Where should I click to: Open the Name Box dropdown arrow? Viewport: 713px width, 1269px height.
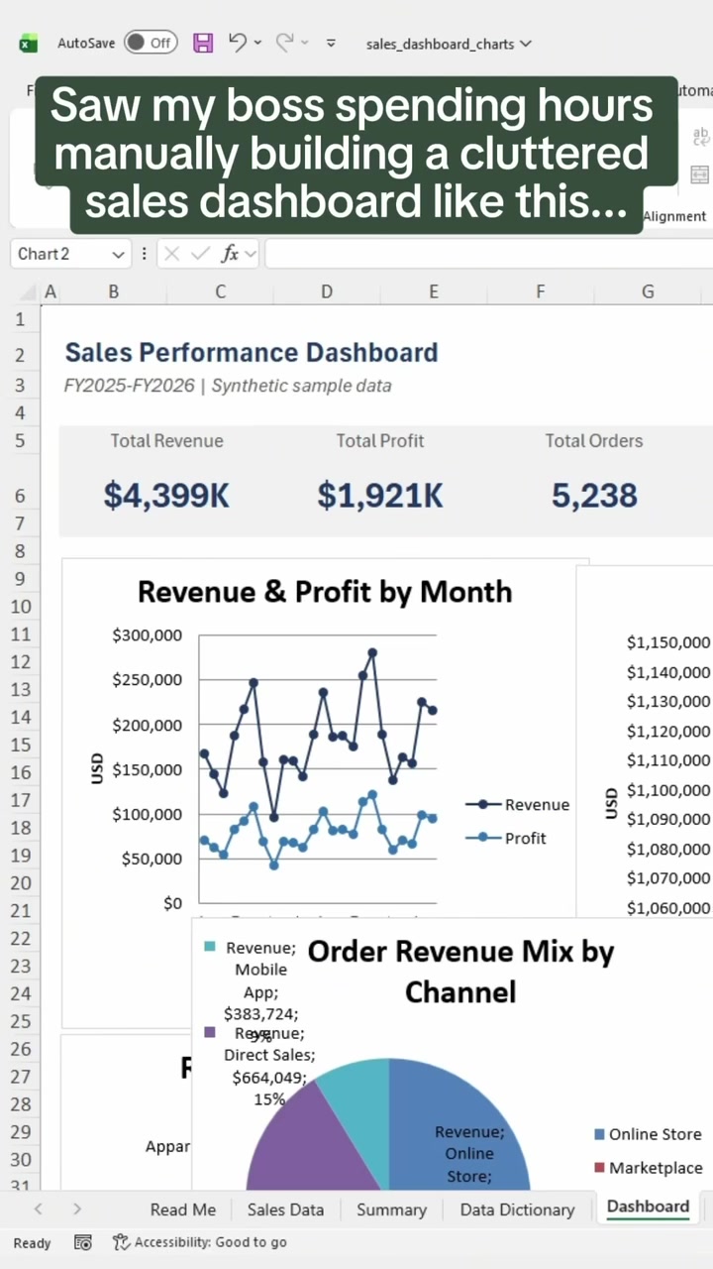(x=119, y=255)
